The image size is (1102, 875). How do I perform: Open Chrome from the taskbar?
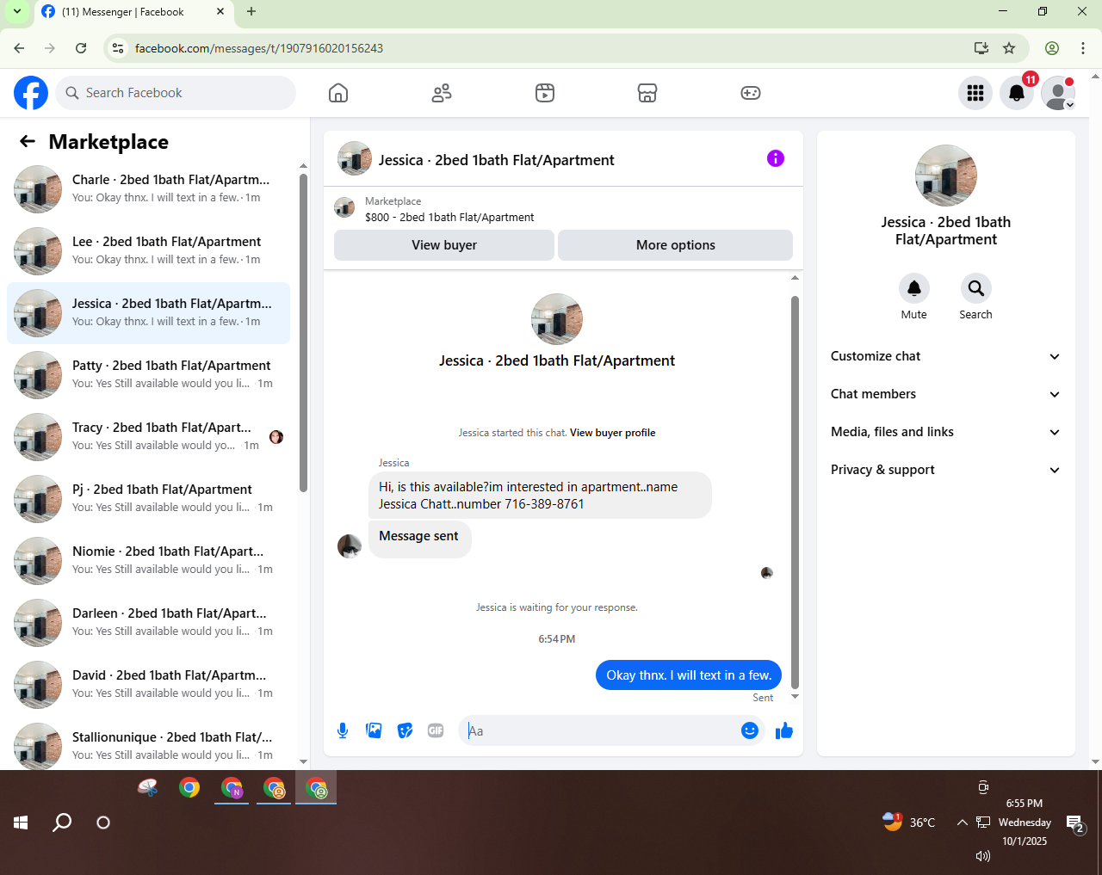(189, 787)
